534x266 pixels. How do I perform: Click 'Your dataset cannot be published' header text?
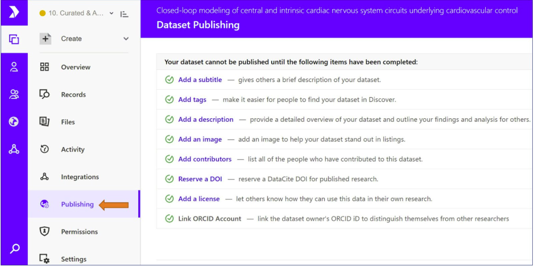coord(291,62)
